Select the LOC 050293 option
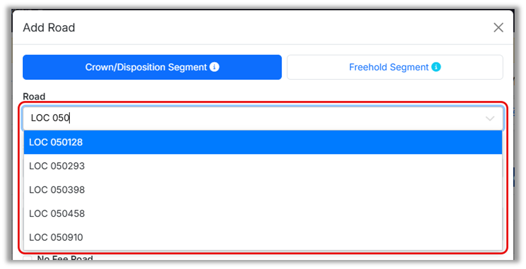The height and width of the screenshot is (269, 526). 56,166
